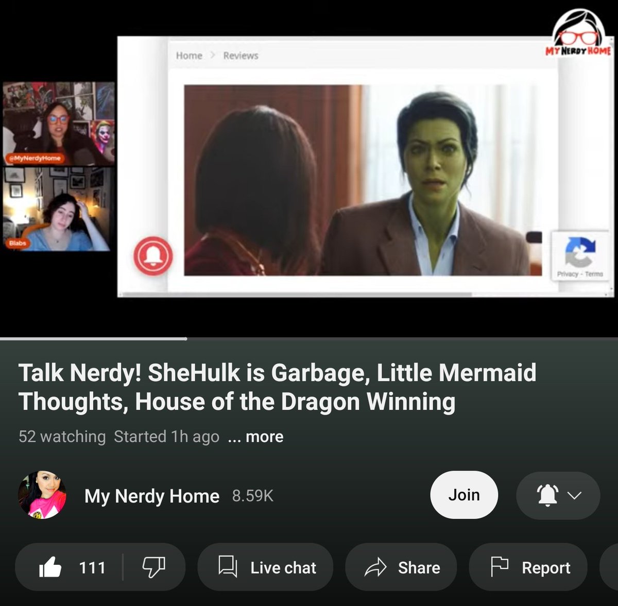Open the Live chat
618x606 pixels.
265,567
